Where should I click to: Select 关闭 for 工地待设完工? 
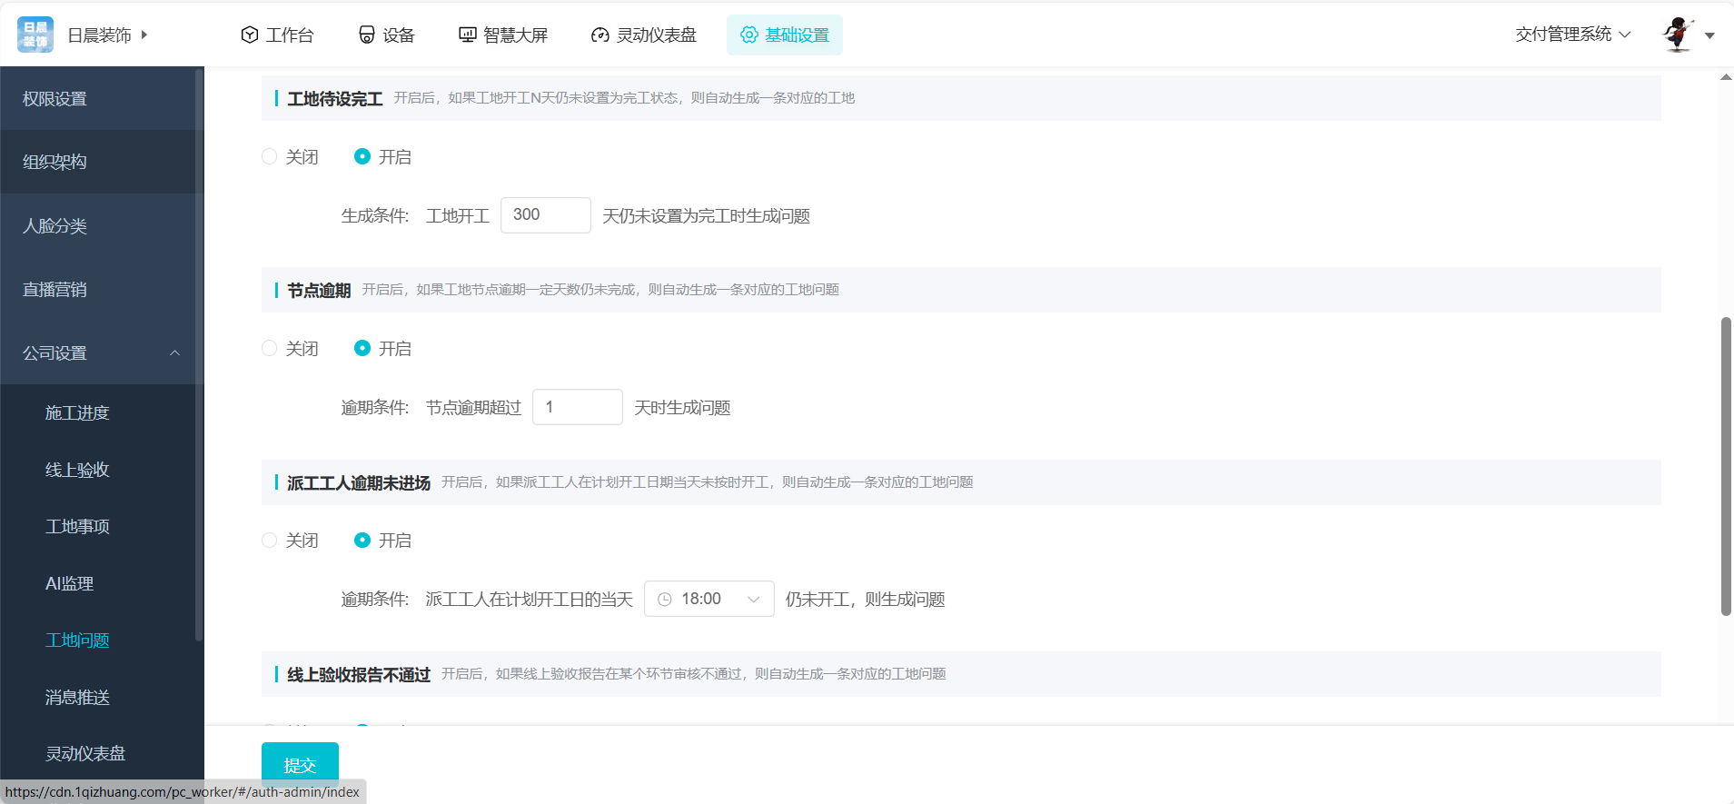click(270, 156)
